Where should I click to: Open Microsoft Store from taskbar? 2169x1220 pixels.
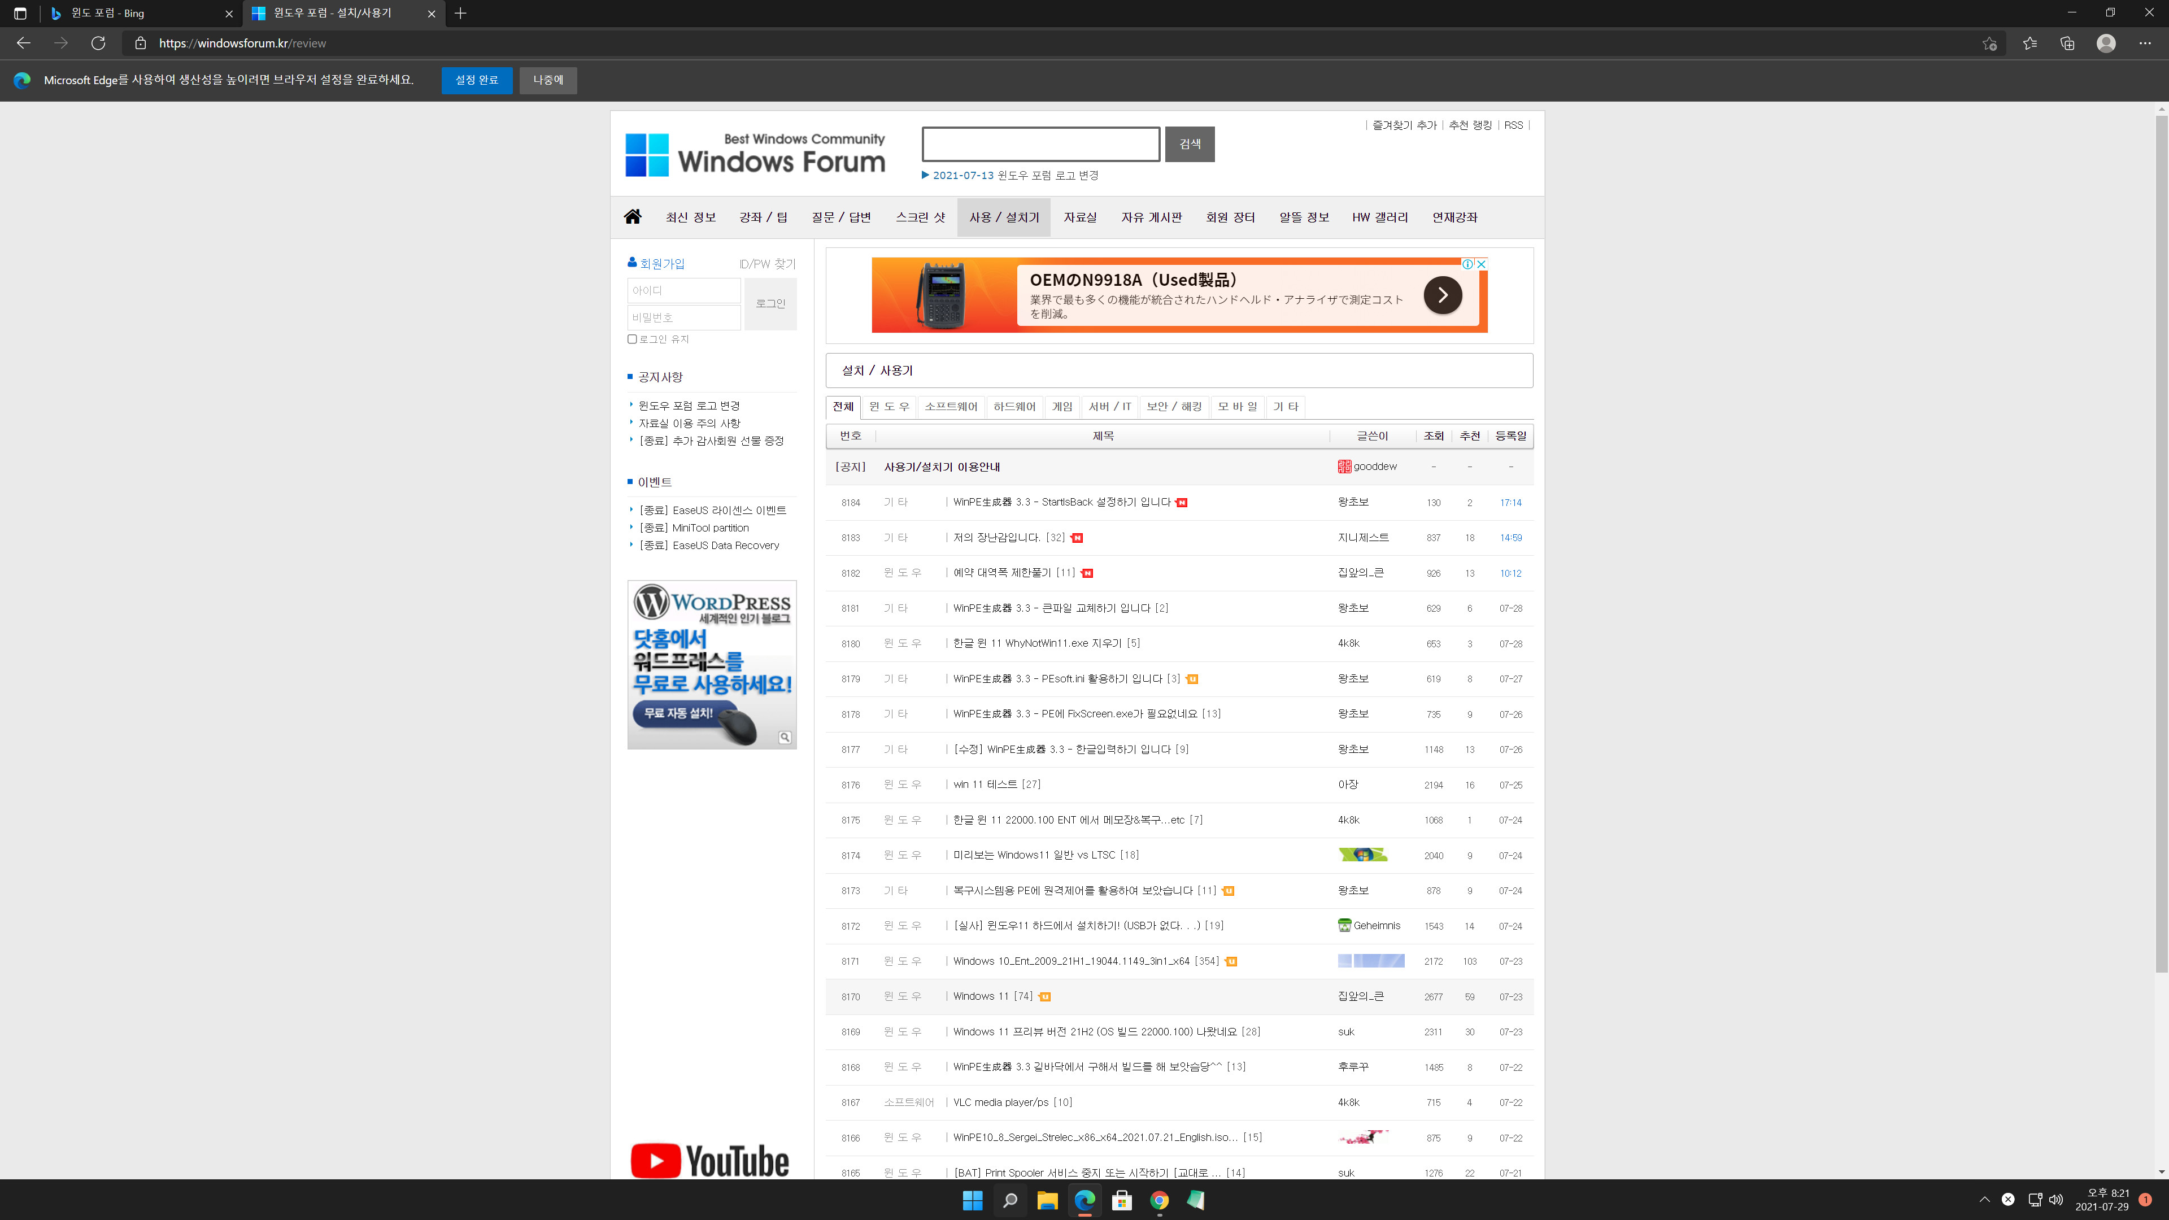tap(1122, 1201)
